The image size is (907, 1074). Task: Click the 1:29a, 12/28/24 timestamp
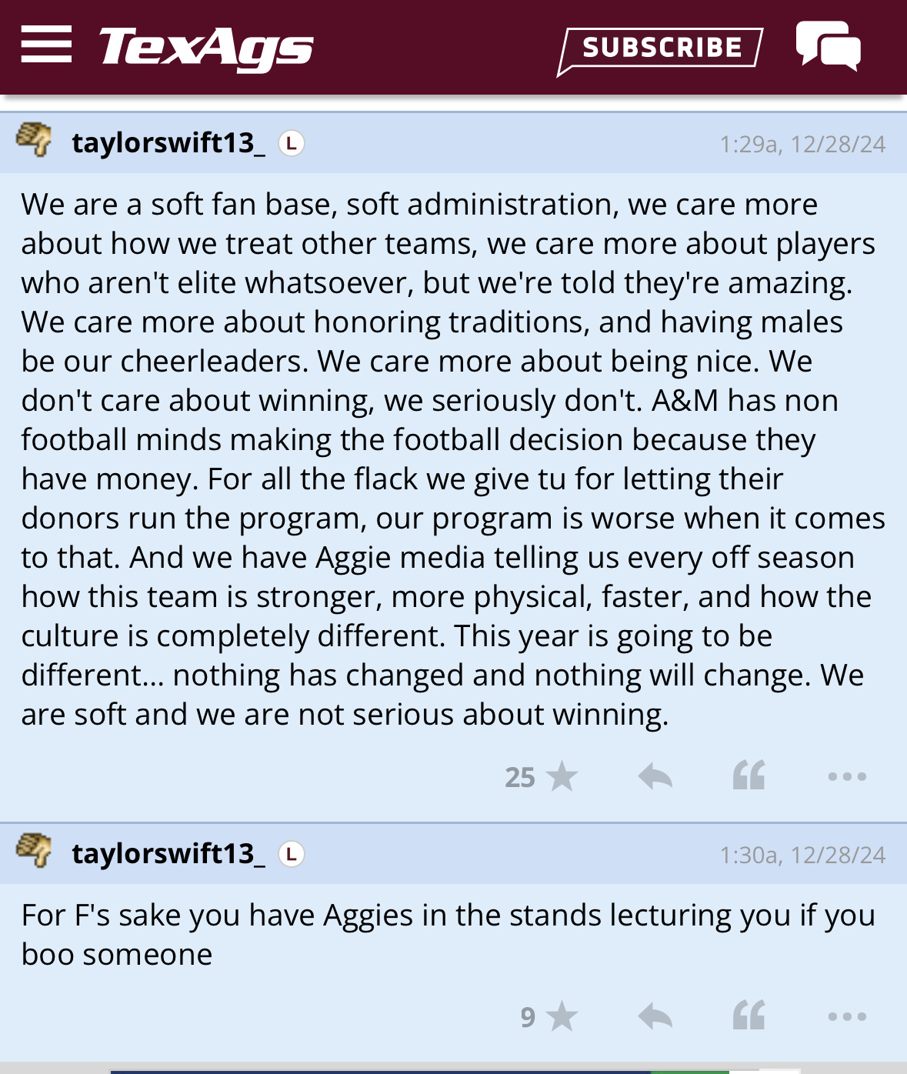point(802,145)
